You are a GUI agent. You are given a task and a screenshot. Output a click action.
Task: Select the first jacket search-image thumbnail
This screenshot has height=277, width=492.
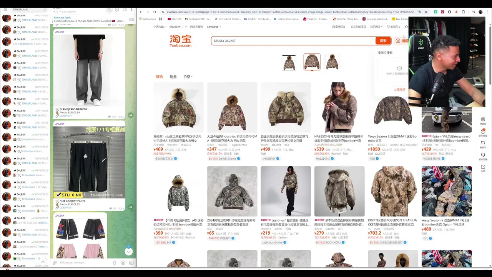pos(289,62)
